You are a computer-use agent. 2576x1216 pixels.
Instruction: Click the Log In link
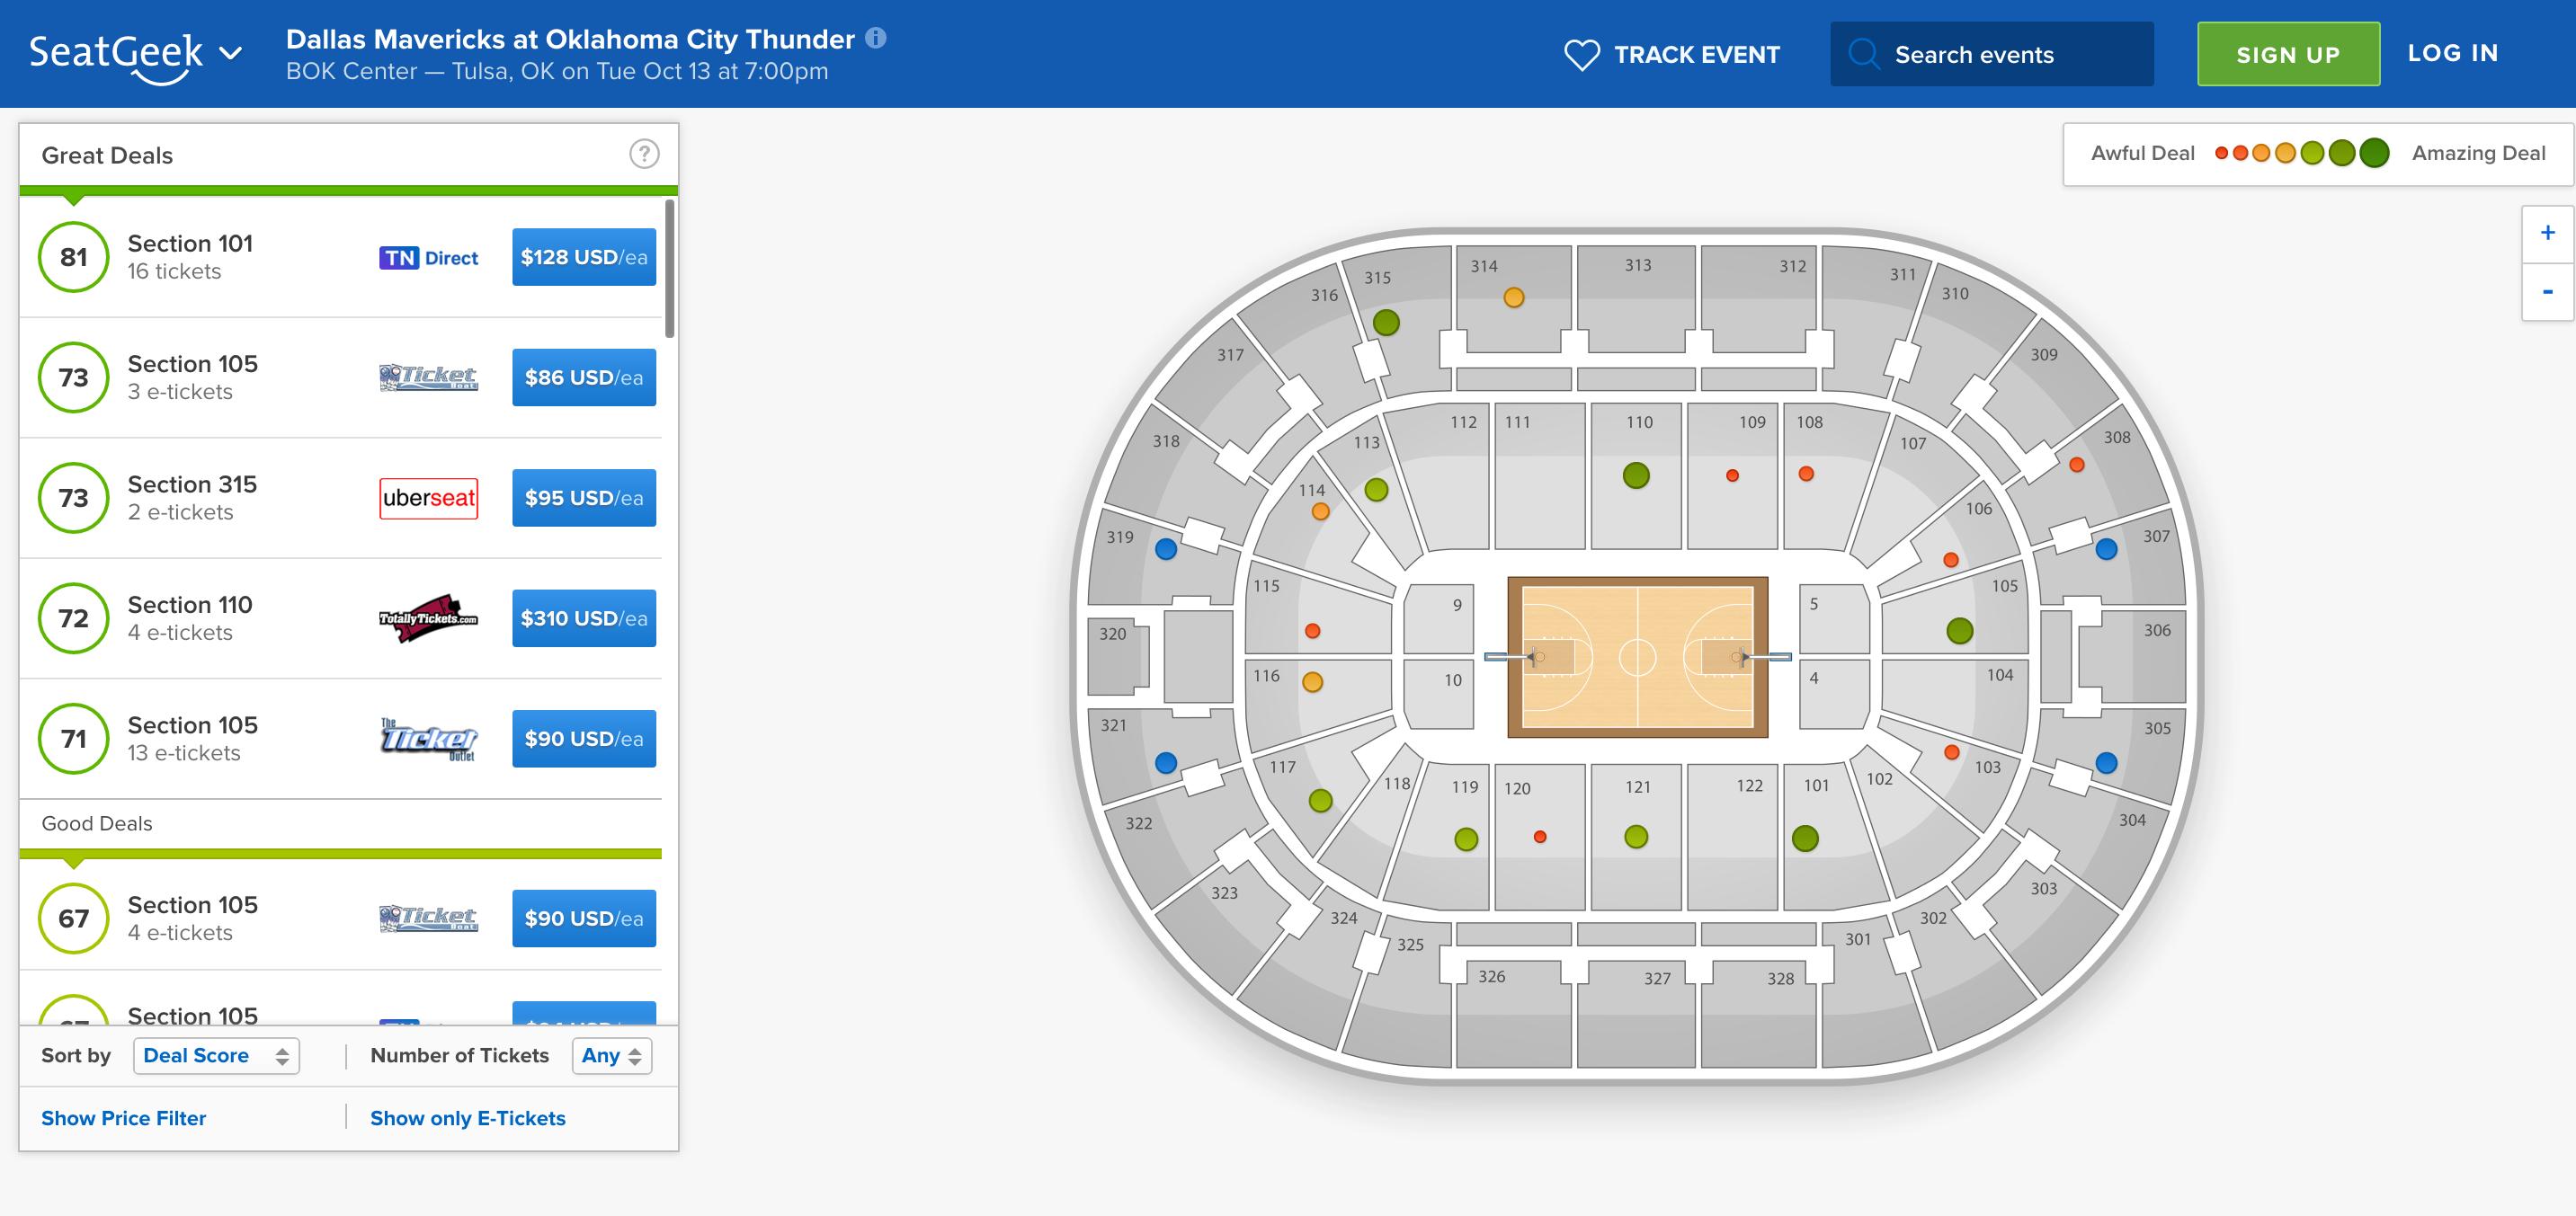point(2452,53)
